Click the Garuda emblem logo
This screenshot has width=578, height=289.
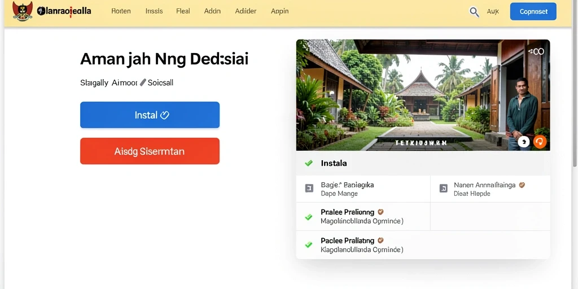click(x=22, y=11)
